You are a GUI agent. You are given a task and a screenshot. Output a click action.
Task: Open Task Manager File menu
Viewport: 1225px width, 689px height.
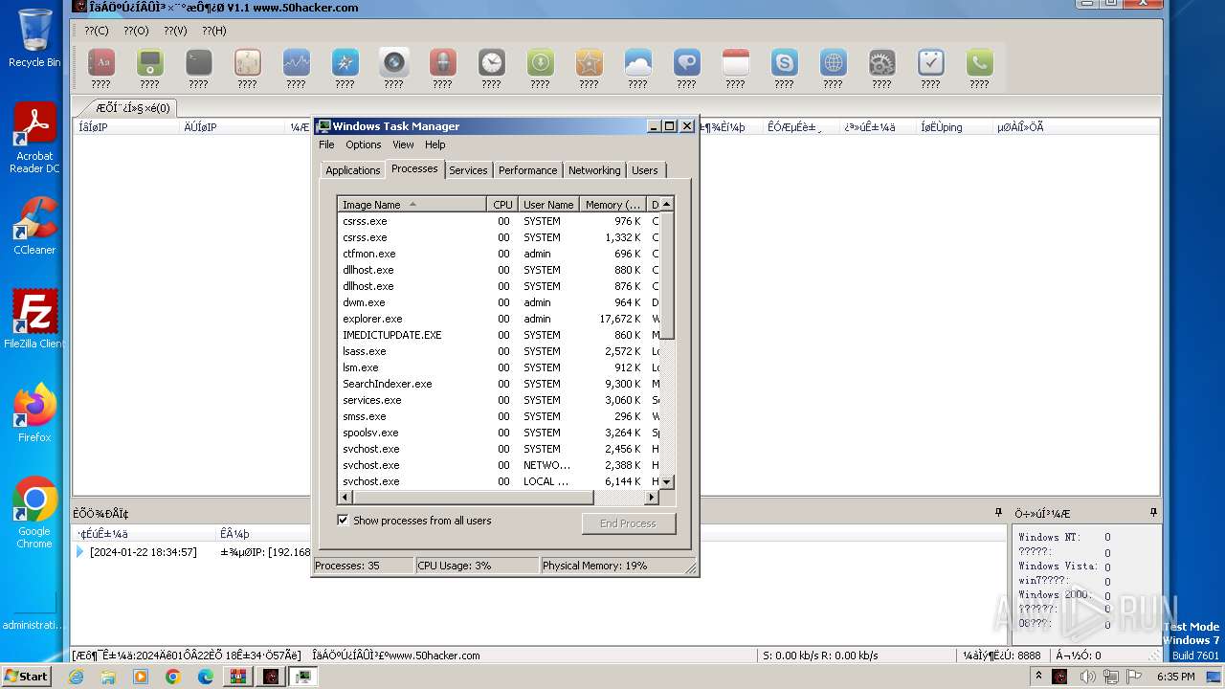pos(326,144)
